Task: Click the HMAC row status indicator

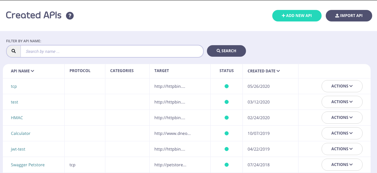Action: coord(226,118)
